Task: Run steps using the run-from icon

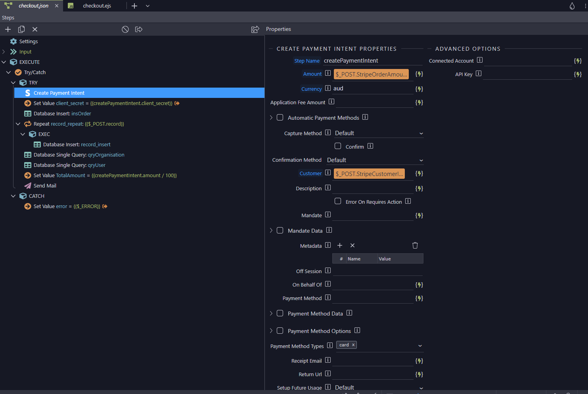Action: tap(139, 29)
